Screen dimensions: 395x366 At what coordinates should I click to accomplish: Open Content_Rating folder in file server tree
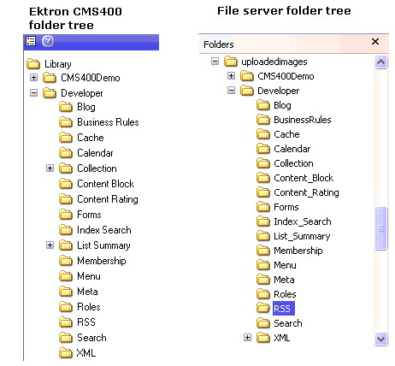[306, 192]
